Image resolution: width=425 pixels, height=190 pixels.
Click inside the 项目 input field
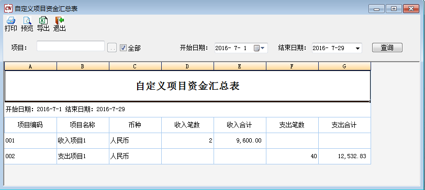point(71,46)
